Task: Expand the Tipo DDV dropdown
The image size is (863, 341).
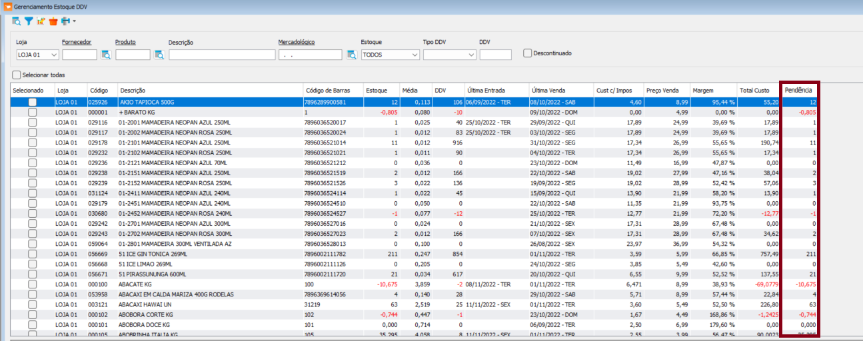Action: 470,55
